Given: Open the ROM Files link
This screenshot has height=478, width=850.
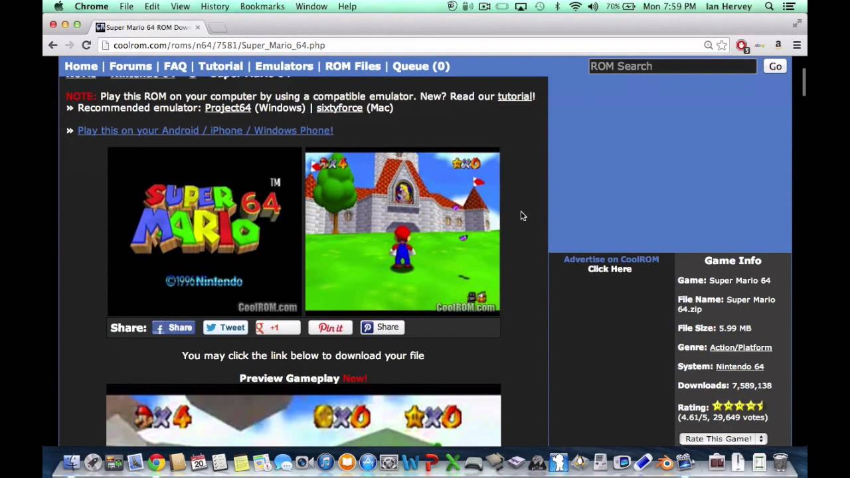Looking at the screenshot, I should pyautogui.click(x=353, y=66).
